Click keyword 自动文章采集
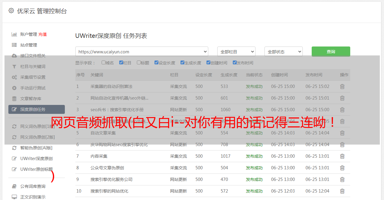Screen dimensions: 384x200 (x=103, y=133)
